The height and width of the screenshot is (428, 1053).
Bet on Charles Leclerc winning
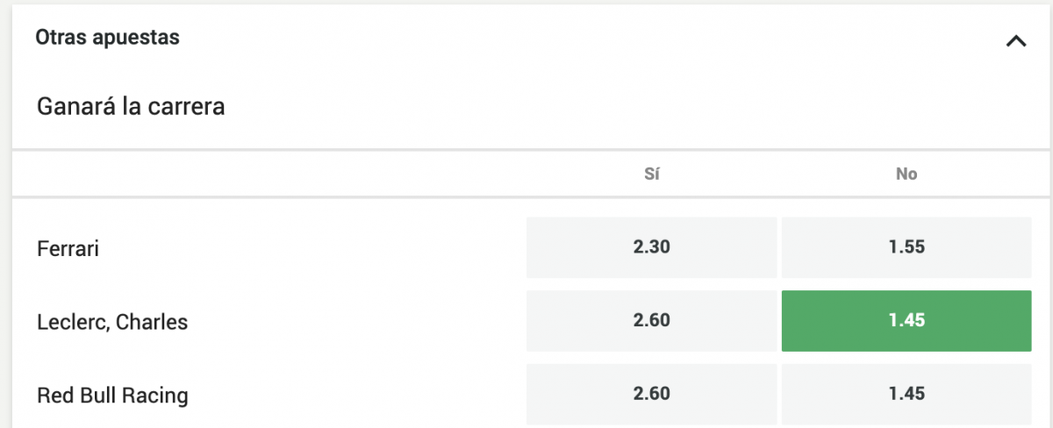click(x=651, y=321)
